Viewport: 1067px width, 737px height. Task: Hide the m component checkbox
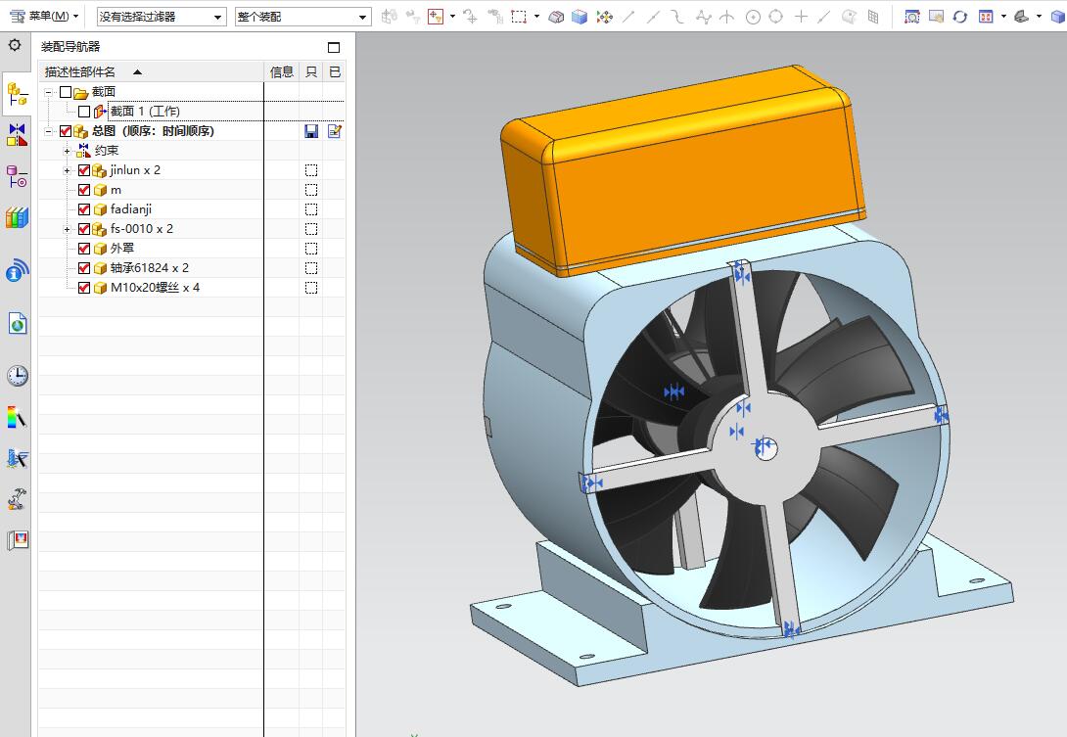click(84, 190)
